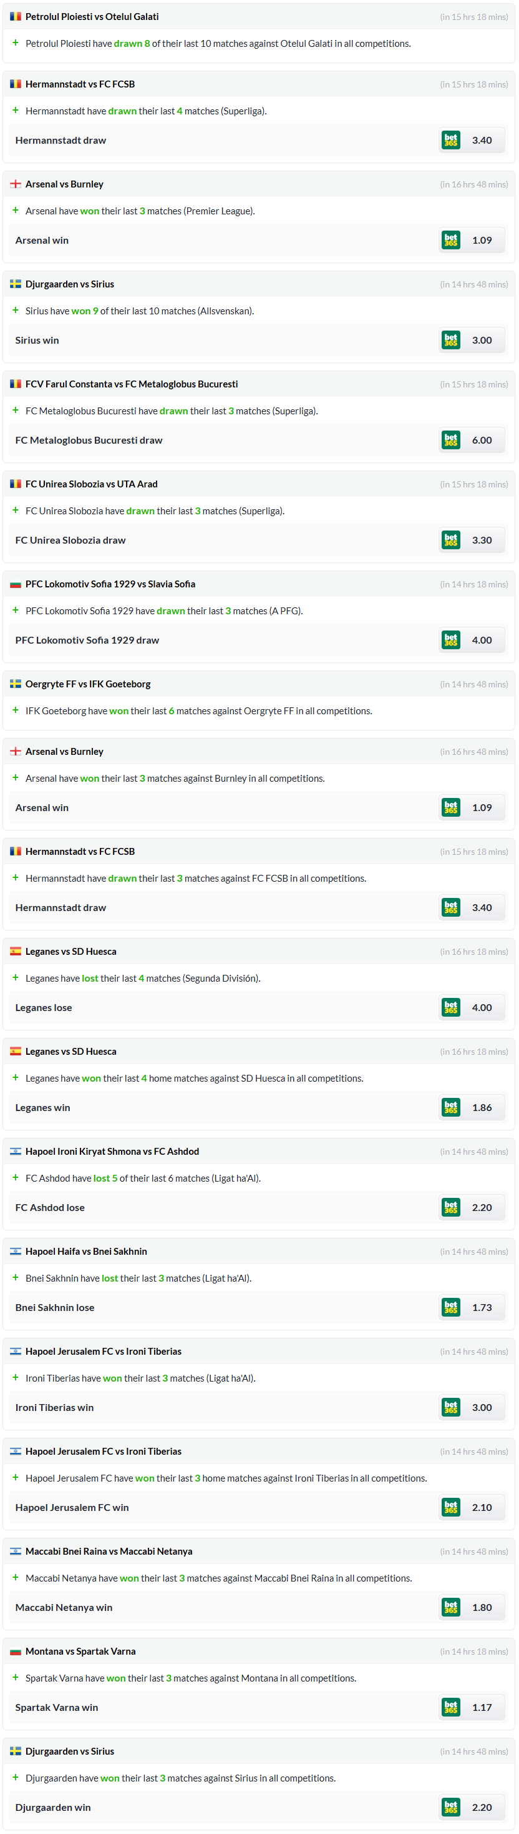Click plus icon on FC Ashdod lost stat
Viewport: 519px width, 1834px height.
(x=16, y=1179)
